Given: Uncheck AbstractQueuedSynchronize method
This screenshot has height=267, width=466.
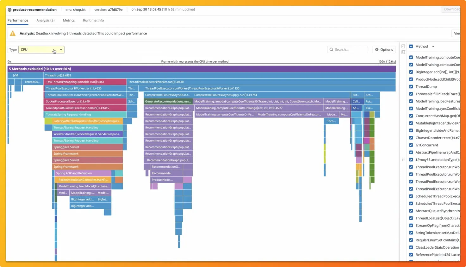Looking at the screenshot, I should tap(411, 211).
